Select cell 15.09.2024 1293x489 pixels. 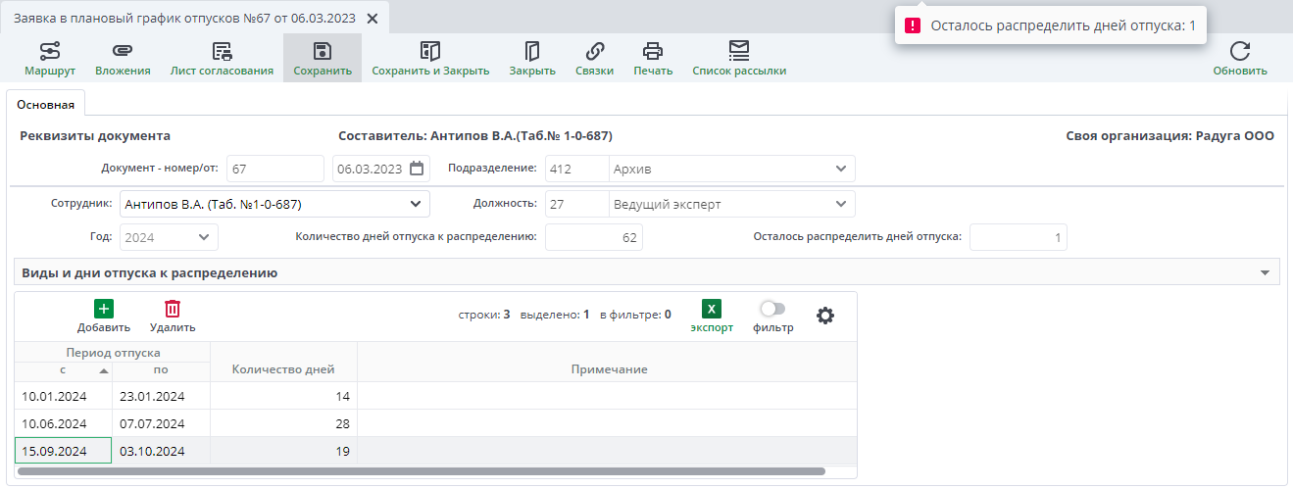click(64, 451)
